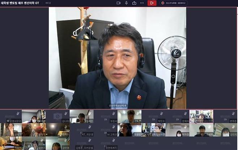Select second-row far-right thumbnail of masked woman
This screenshot has height=150, width=238.
click(x=225, y=130)
